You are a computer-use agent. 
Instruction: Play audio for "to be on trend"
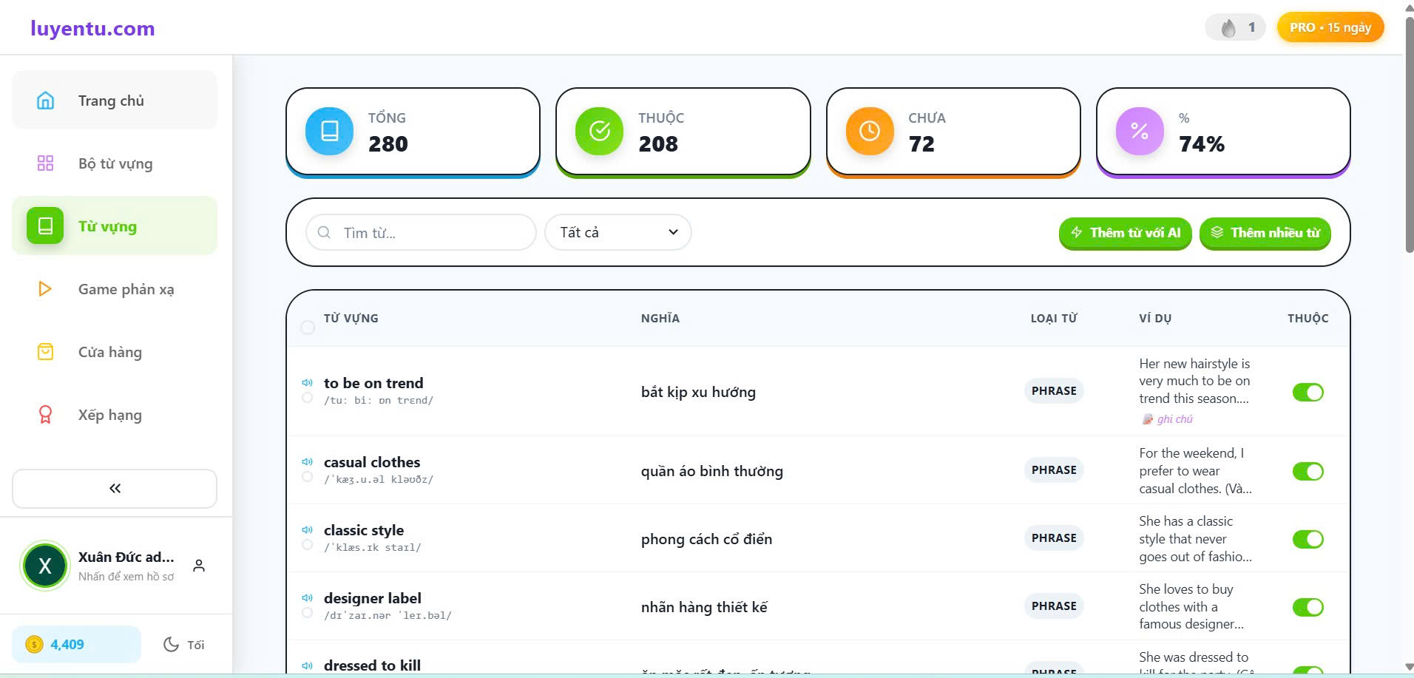307,382
